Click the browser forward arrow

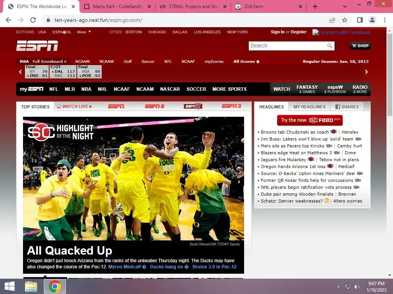21,20
